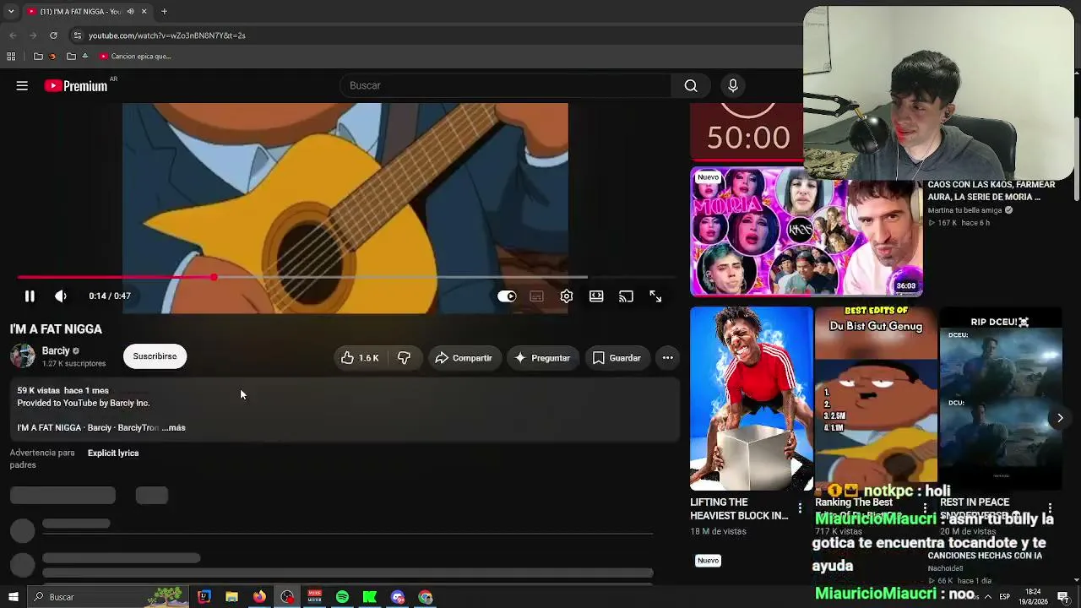The height and width of the screenshot is (608, 1081).
Task: Switch the ESP keyboard language indicator
Action: (x=1004, y=597)
